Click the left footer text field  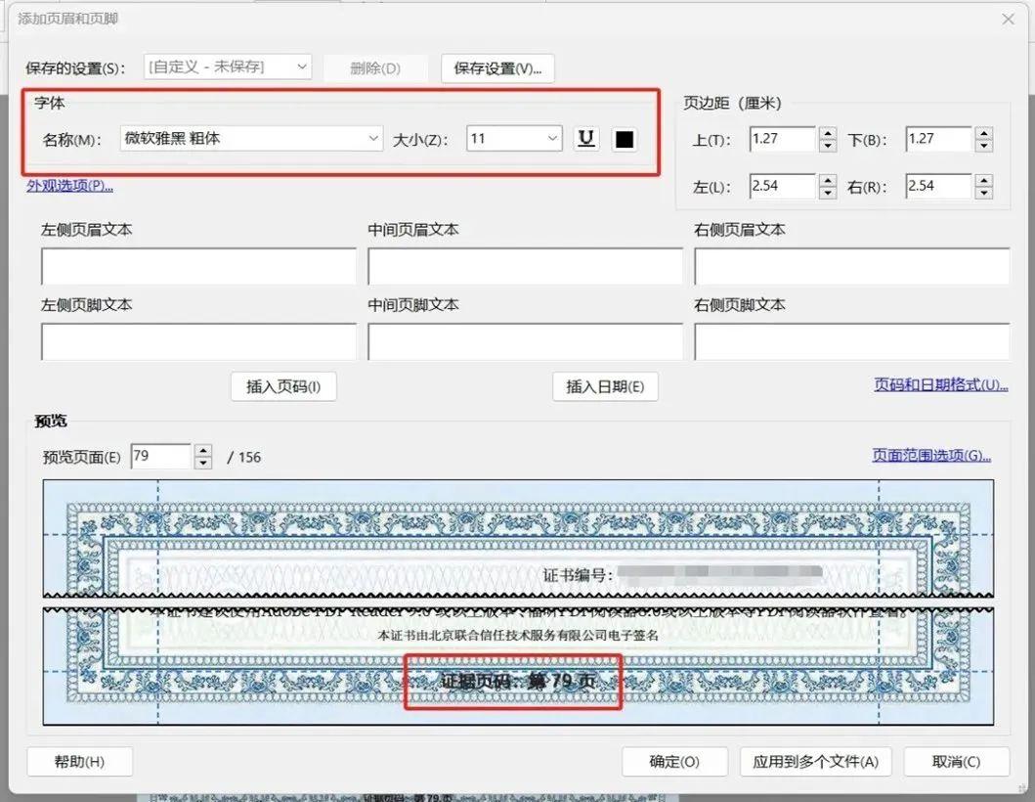tap(198, 341)
